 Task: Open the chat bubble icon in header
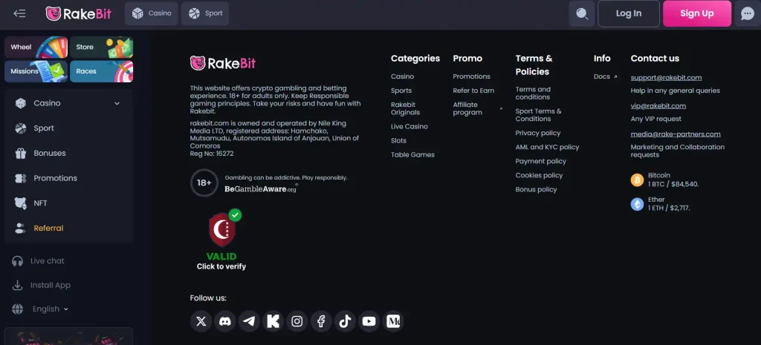point(748,13)
